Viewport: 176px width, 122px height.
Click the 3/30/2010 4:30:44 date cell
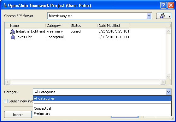(x=114, y=37)
